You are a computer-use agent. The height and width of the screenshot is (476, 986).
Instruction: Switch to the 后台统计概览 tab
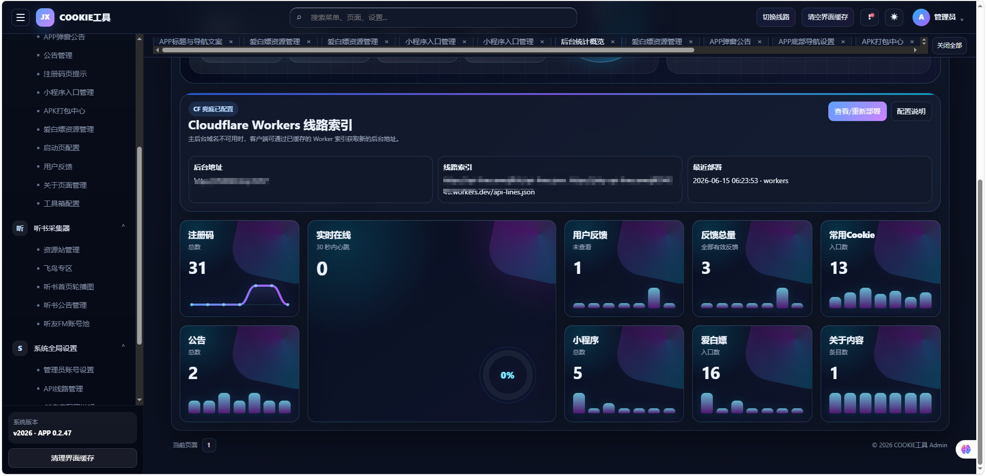[582, 42]
